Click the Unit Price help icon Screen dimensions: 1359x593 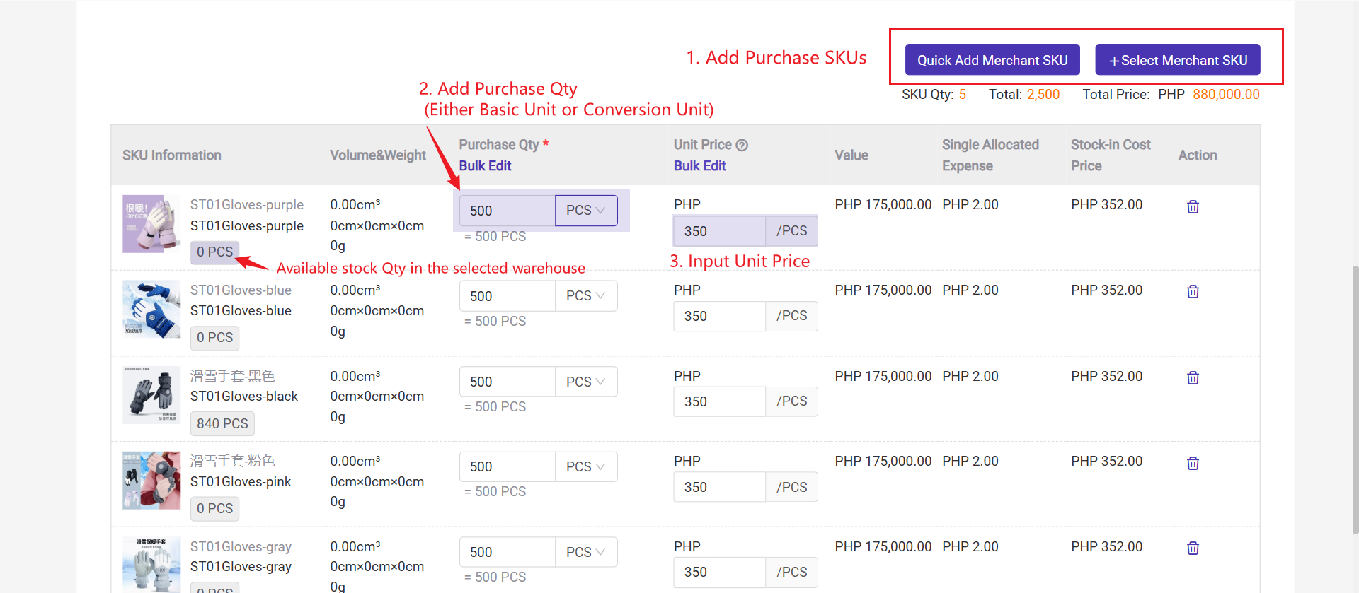coord(742,145)
